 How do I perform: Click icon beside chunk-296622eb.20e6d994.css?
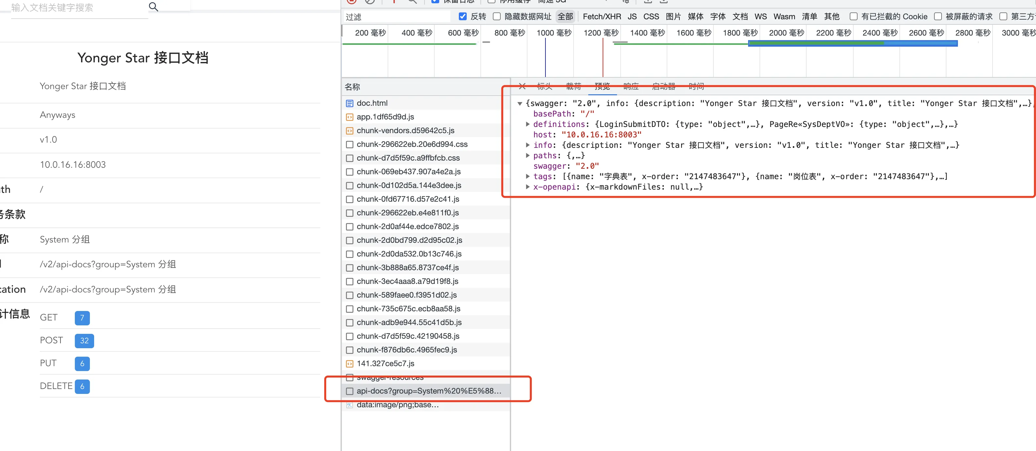coord(349,144)
